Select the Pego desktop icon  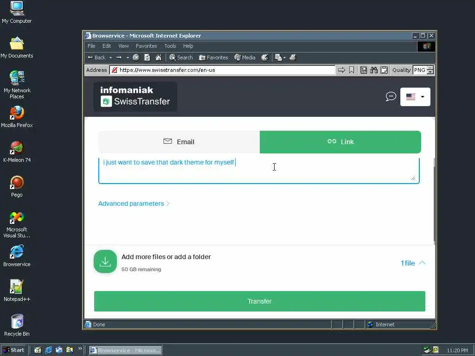pos(17,186)
